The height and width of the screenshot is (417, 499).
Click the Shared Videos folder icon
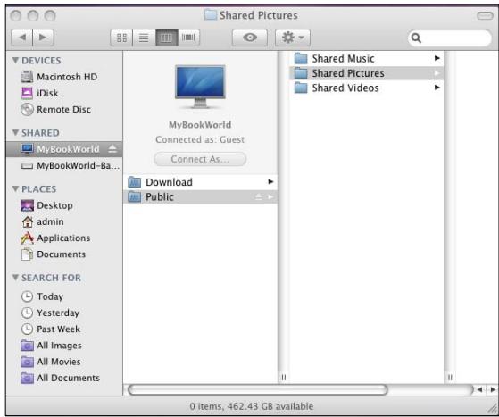[x=301, y=88]
